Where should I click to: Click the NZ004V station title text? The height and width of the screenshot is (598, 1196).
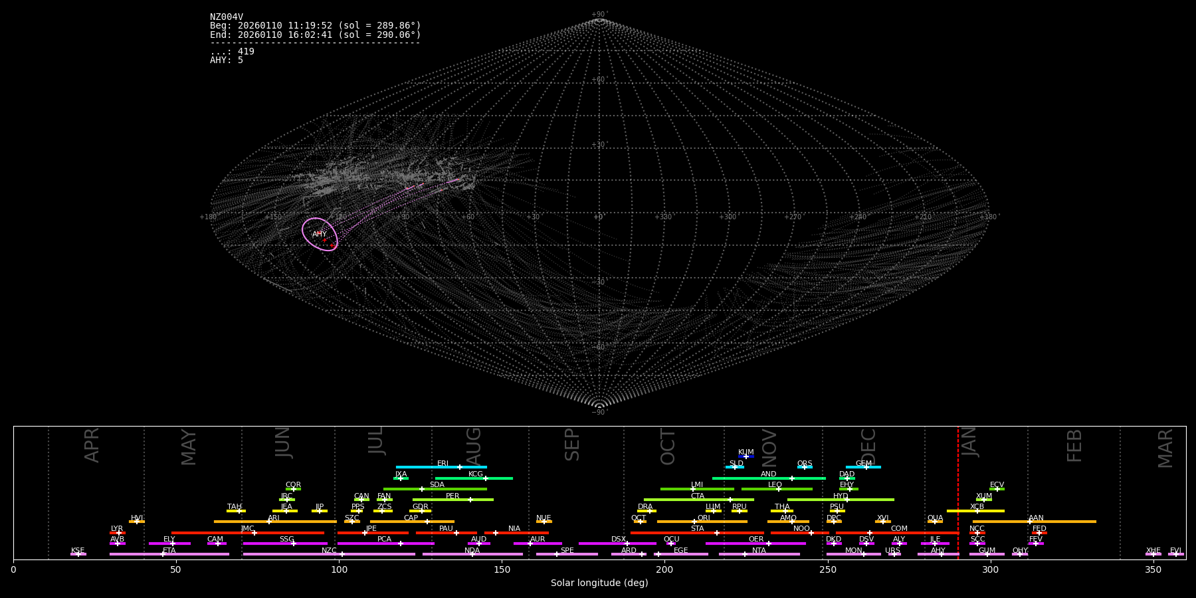(x=227, y=17)
